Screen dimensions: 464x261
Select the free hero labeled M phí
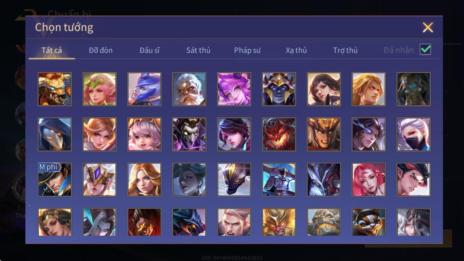tap(55, 180)
